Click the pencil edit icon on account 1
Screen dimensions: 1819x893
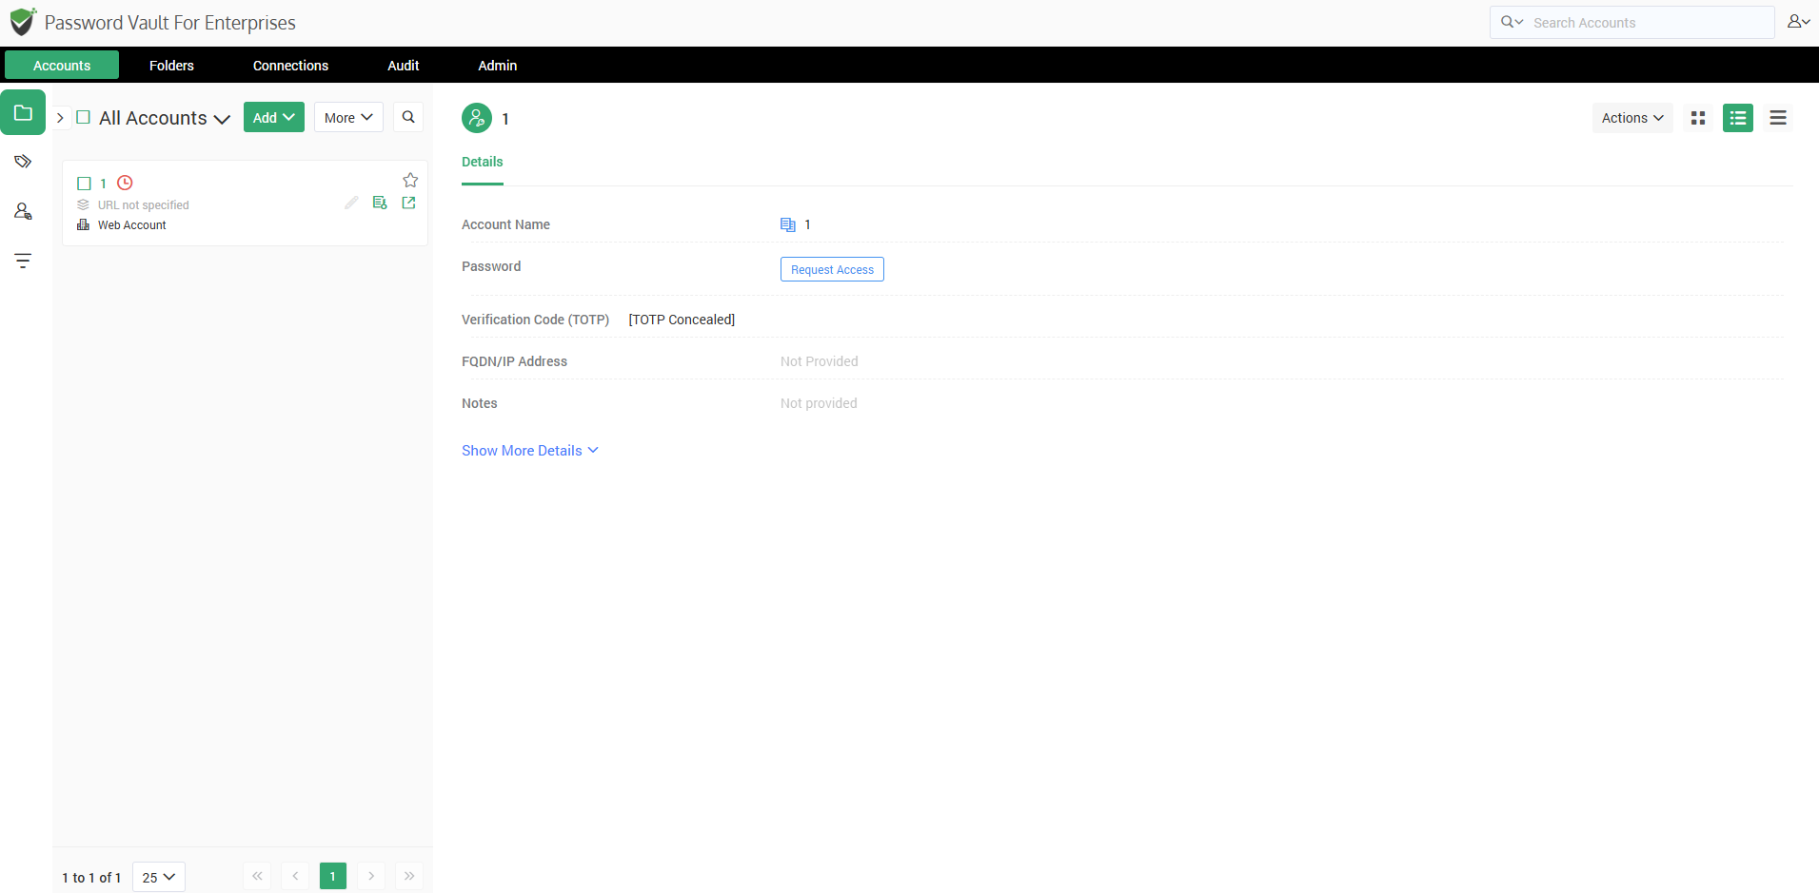coord(351,203)
